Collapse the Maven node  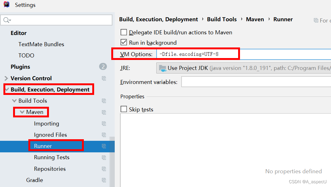tap(22, 112)
